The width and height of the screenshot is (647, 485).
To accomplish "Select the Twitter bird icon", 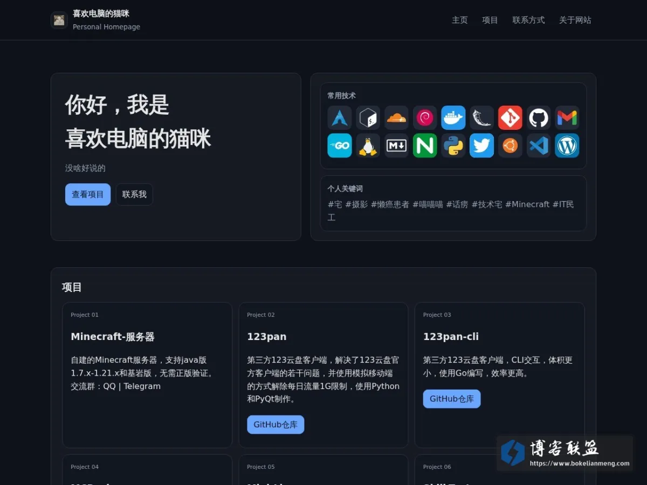I will coord(482,145).
